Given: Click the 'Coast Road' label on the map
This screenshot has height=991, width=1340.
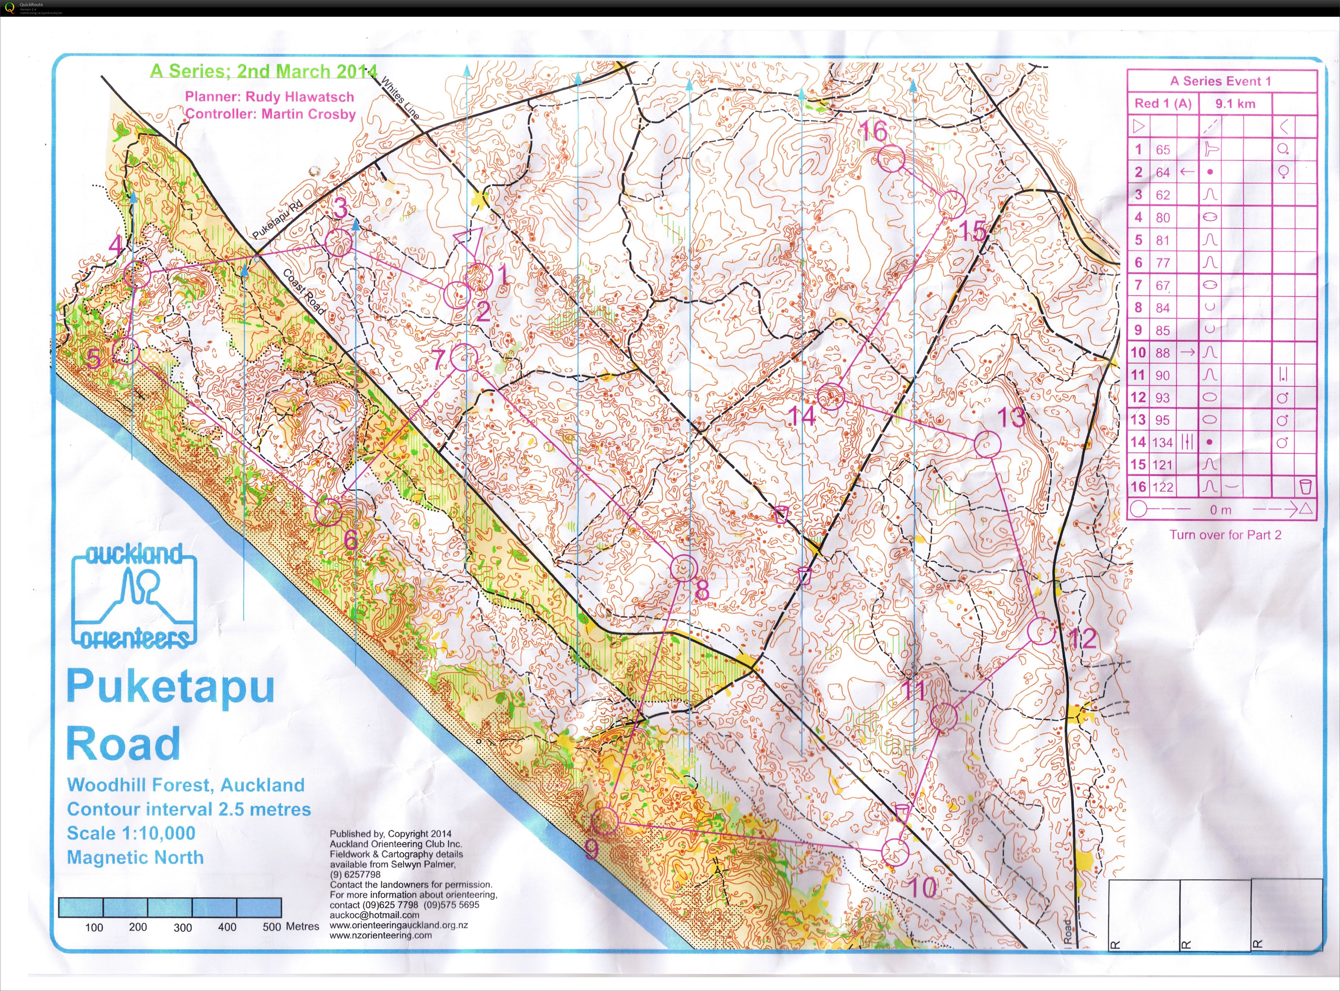Looking at the screenshot, I should pyautogui.click(x=303, y=292).
